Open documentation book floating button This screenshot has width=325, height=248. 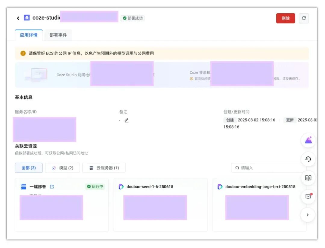tap(308, 178)
